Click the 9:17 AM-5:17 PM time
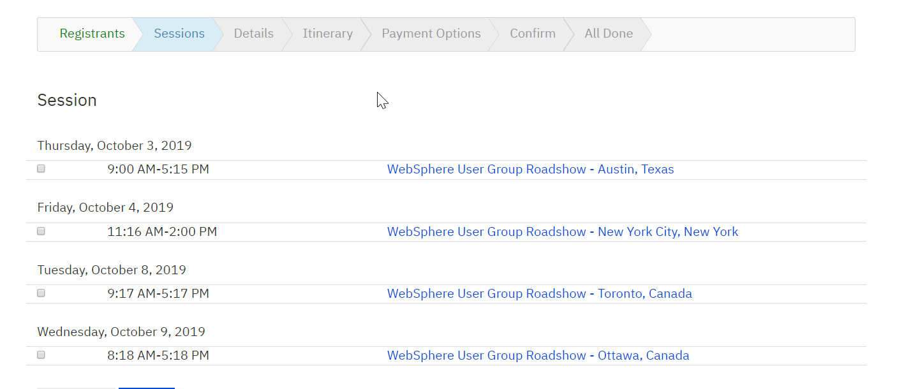 point(158,294)
